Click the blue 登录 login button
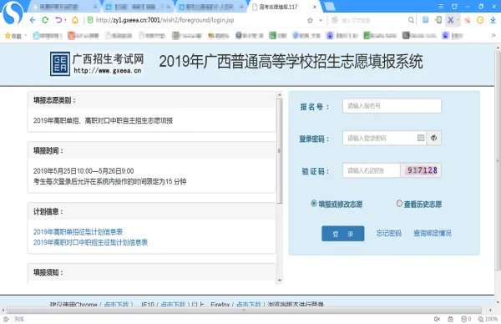 point(343,234)
